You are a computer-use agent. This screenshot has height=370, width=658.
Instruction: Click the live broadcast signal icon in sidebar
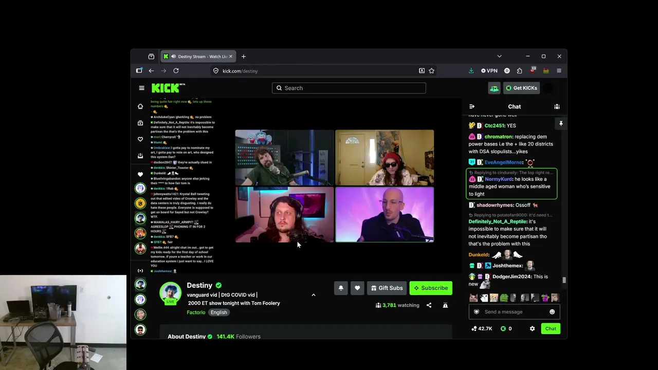pyautogui.click(x=140, y=271)
